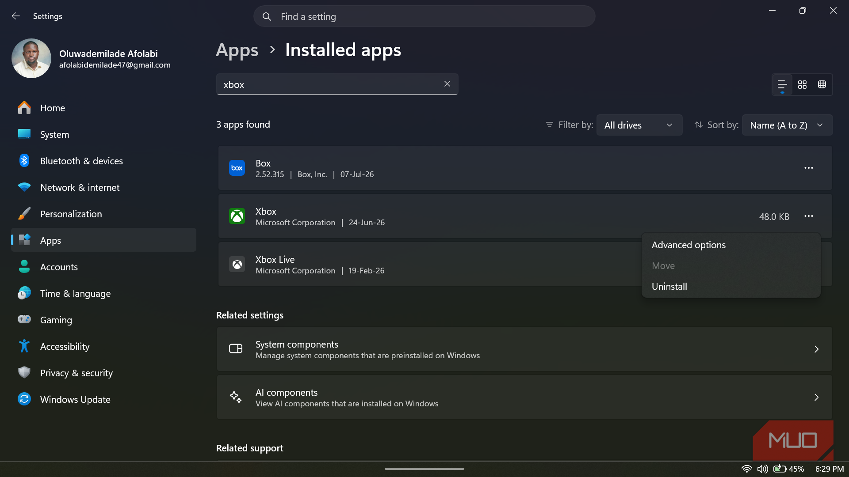This screenshot has width=849, height=477.
Task: Open Accessibility settings
Action: [x=103, y=346]
